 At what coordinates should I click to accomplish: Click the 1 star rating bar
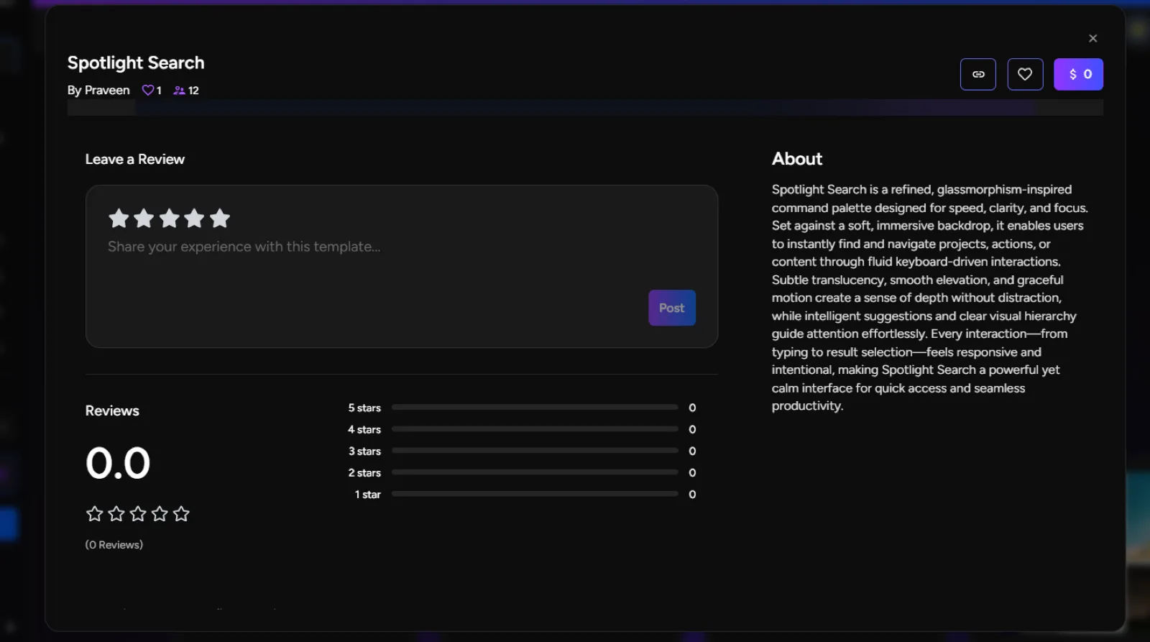click(x=535, y=493)
